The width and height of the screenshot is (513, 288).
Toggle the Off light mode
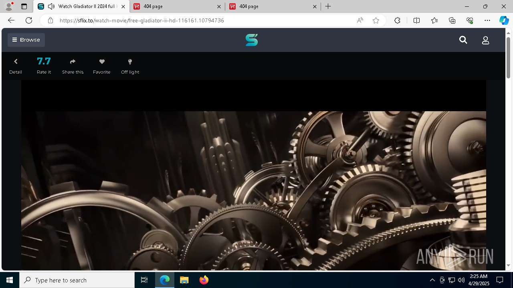(x=130, y=66)
